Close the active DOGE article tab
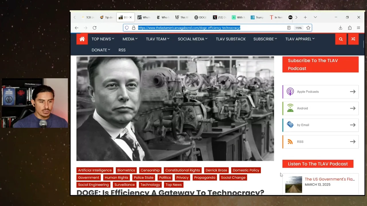367x206 pixels. tap(130, 17)
